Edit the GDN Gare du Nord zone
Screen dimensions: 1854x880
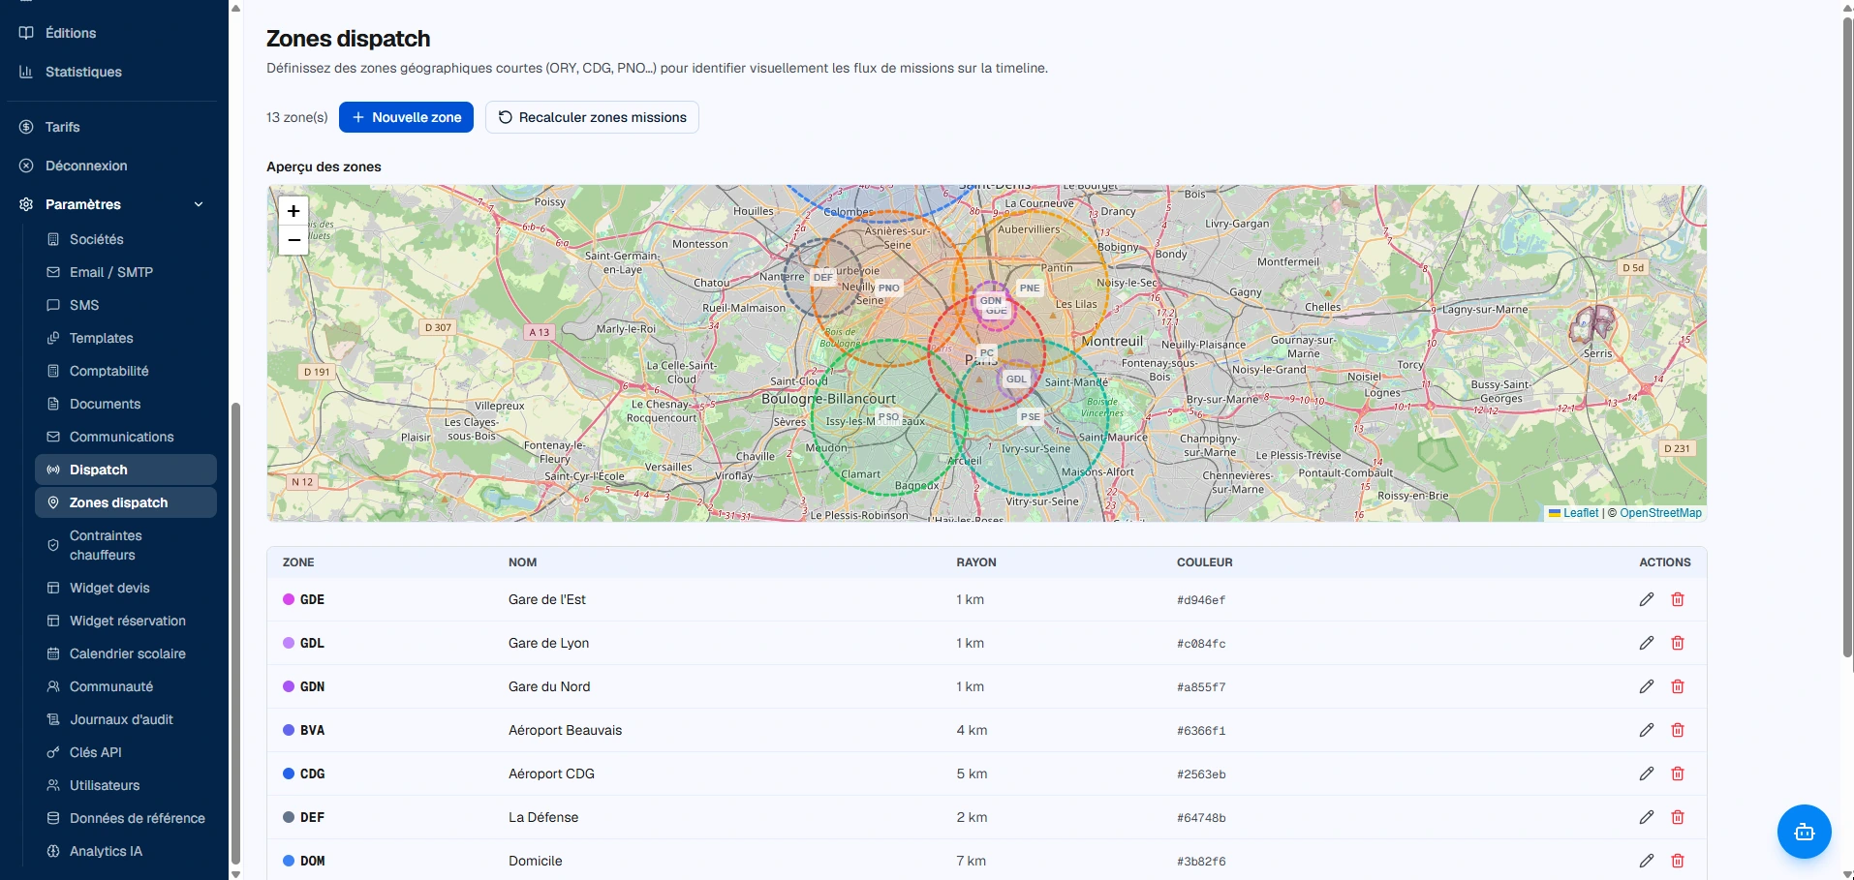tap(1646, 686)
